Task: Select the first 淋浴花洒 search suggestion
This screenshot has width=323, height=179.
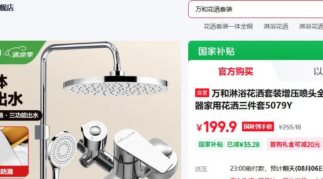Action: click(276, 27)
